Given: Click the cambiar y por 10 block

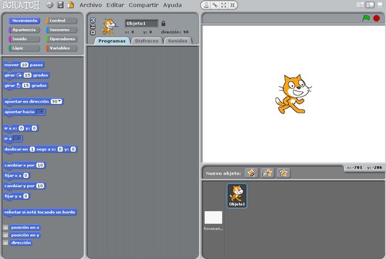Looking at the screenshot, I should point(24,186).
